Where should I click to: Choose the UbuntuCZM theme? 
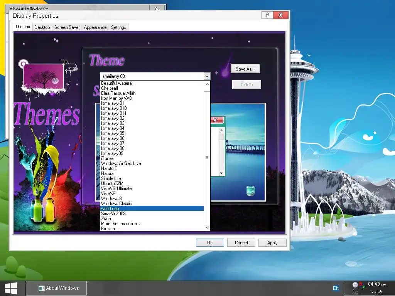(x=152, y=183)
